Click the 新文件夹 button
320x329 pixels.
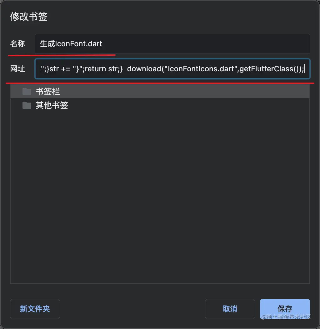pyautogui.click(x=35, y=309)
